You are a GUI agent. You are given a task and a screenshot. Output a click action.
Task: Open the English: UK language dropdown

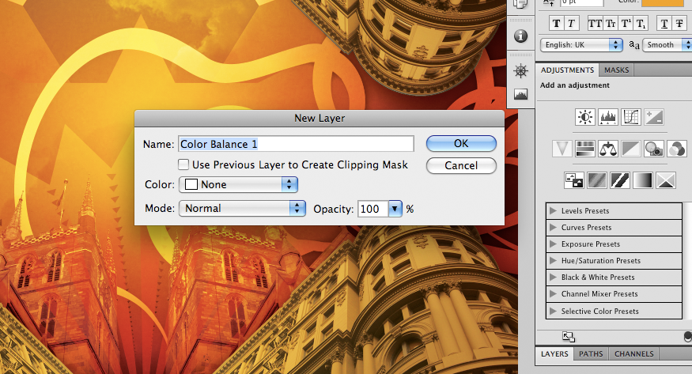tap(581, 44)
